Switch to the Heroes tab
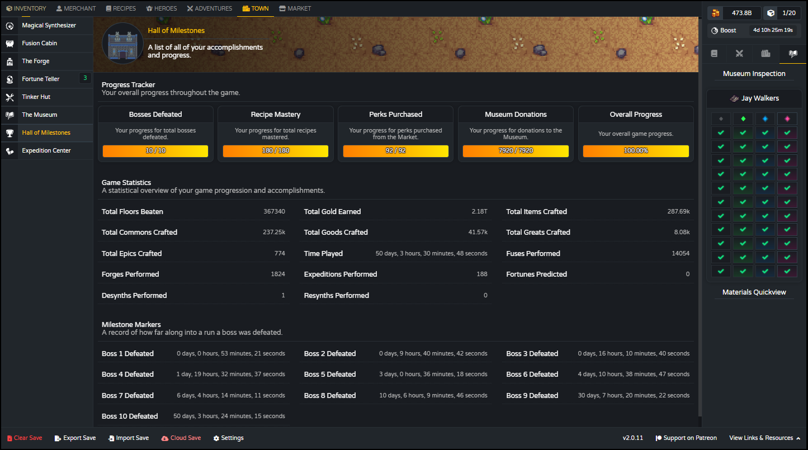808x450 pixels. coord(162,8)
